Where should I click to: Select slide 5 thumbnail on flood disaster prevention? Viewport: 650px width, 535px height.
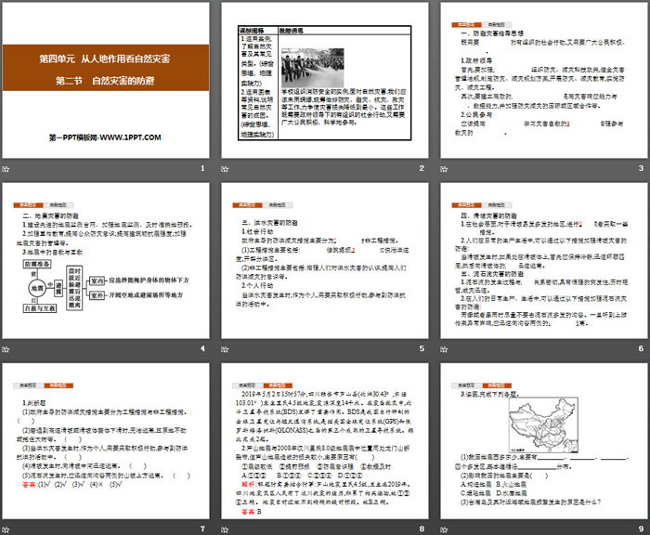(325, 260)
